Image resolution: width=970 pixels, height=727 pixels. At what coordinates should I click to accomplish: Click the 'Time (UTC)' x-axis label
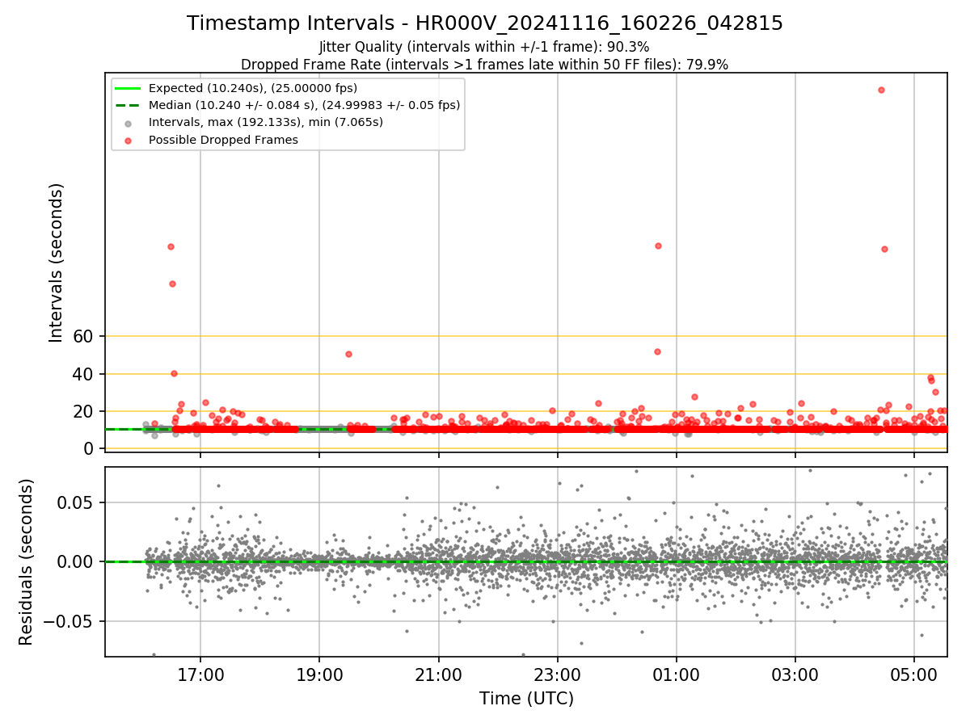(x=526, y=699)
